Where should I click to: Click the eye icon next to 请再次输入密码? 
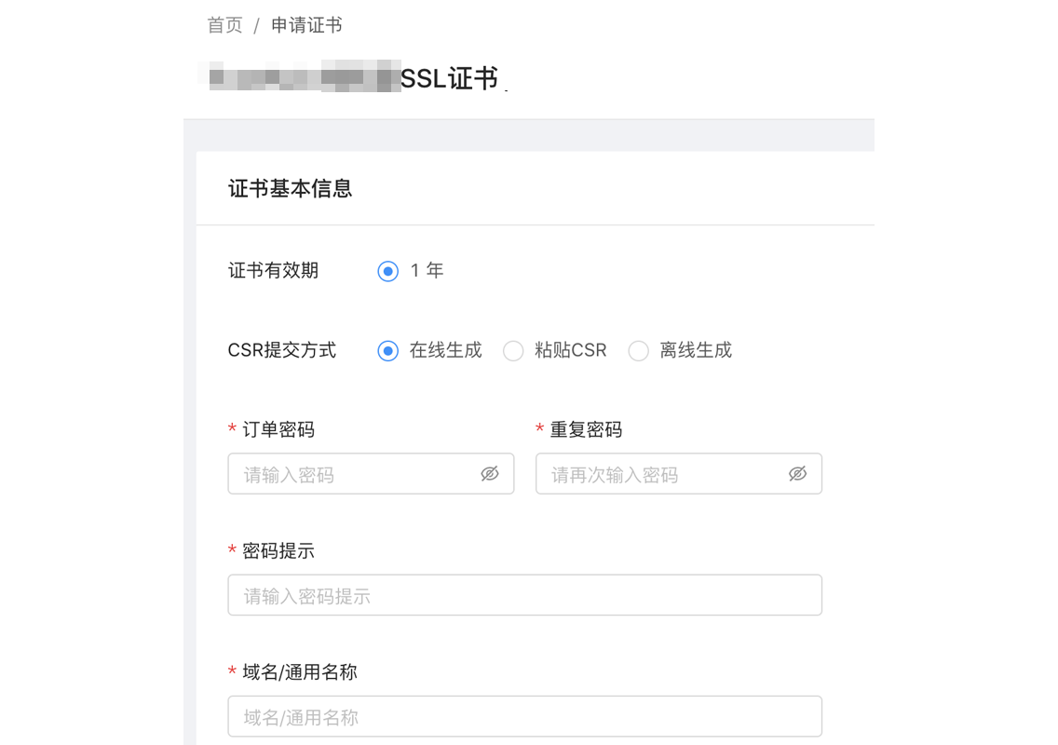[x=797, y=474]
